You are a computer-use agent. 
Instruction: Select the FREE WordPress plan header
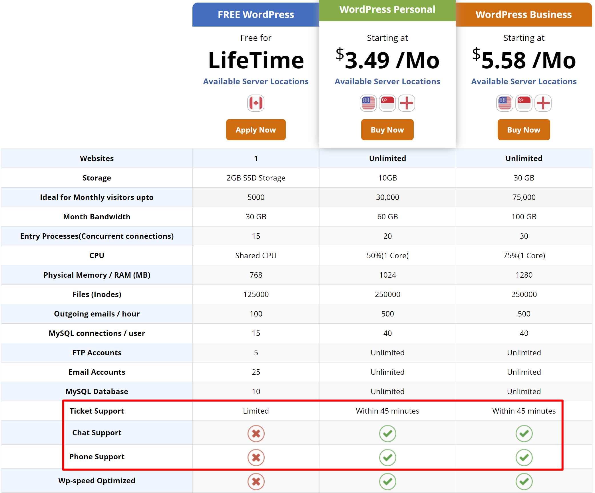pos(256,15)
